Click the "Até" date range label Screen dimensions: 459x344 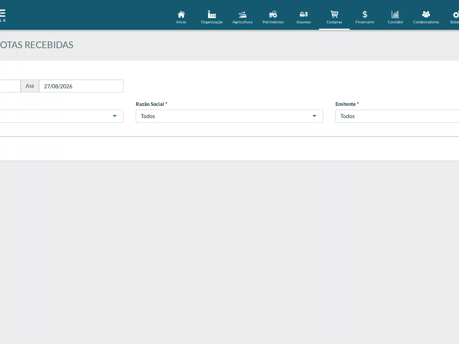pos(30,86)
